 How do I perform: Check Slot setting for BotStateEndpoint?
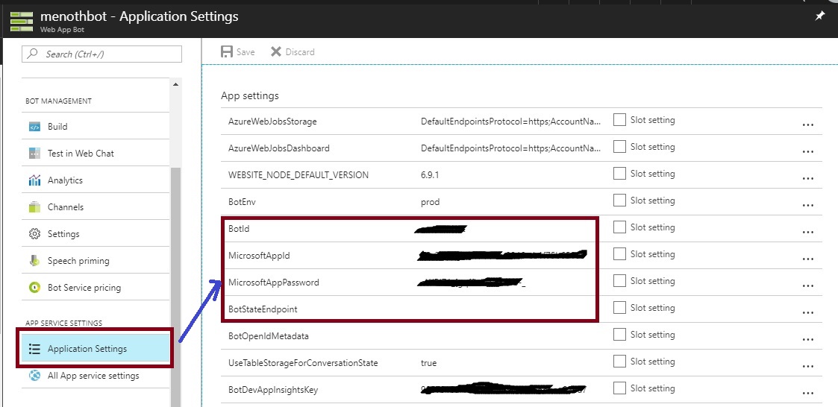coord(619,308)
